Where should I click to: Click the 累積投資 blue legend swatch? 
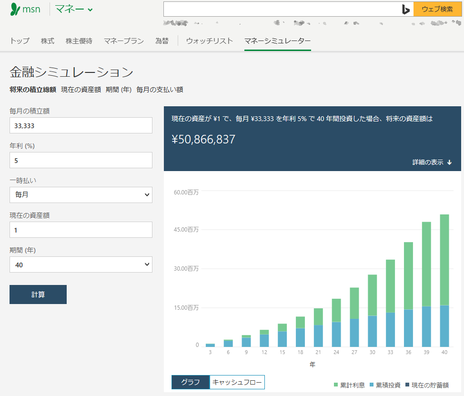coord(372,385)
